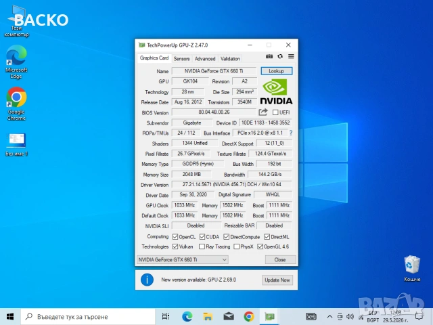The image size is (433, 325).
Task: Click the Driver Version field
Action: click(231, 184)
